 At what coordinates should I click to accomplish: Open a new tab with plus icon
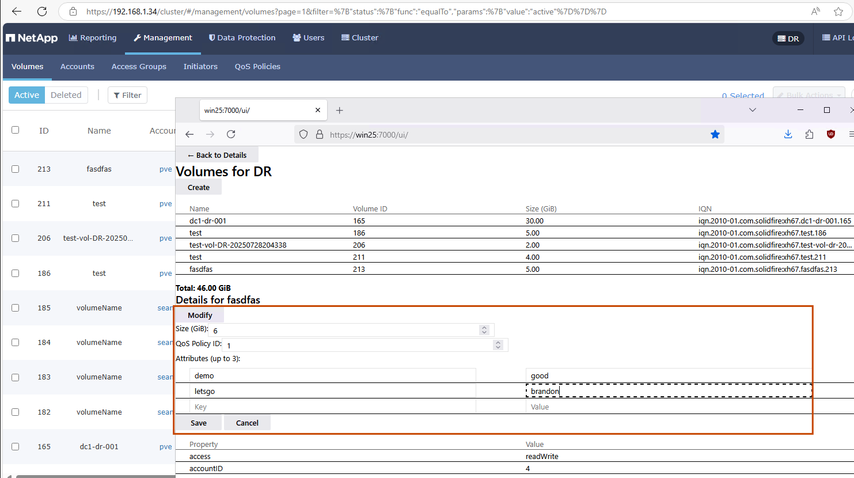[339, 110]
